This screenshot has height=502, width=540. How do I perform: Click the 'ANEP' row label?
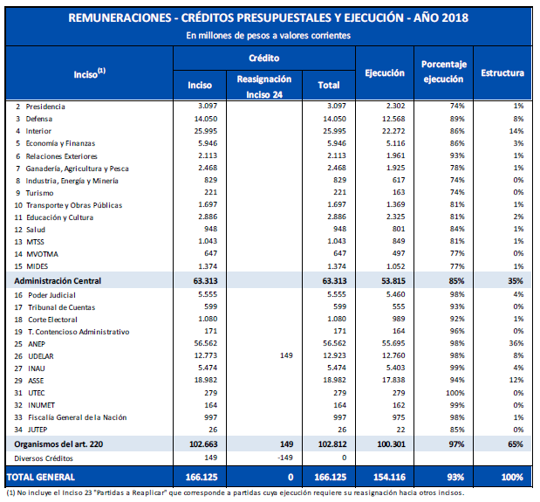(x=37, y=344)
